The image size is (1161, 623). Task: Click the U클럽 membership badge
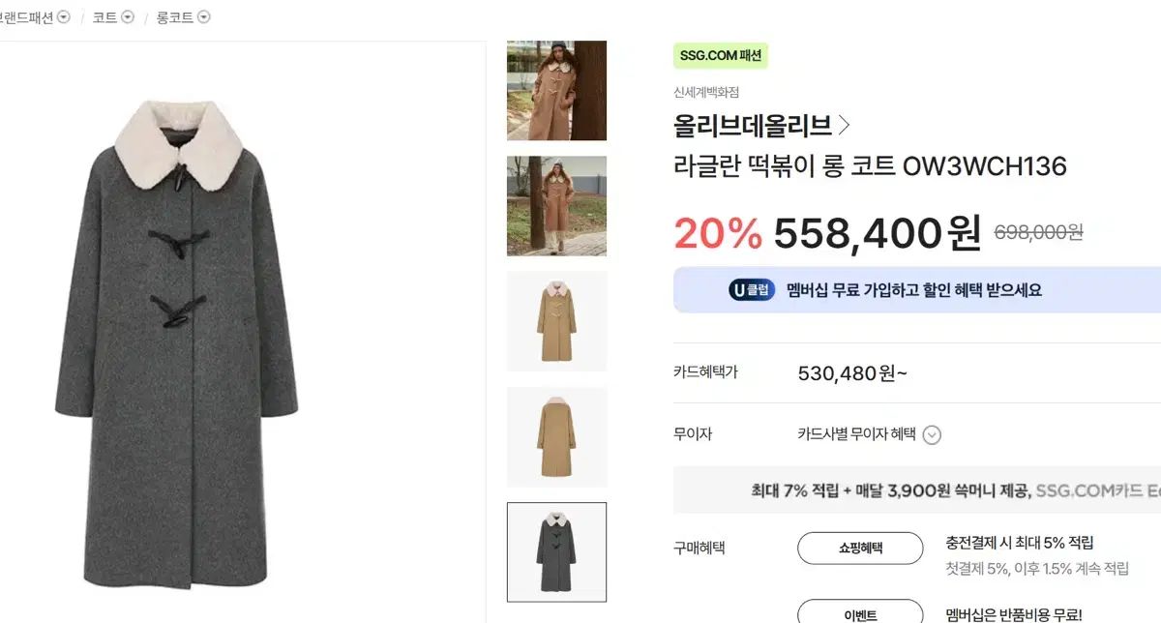(x=752, y=290)
